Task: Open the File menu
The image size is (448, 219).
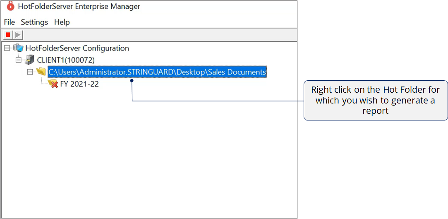Action: point(9,22)
